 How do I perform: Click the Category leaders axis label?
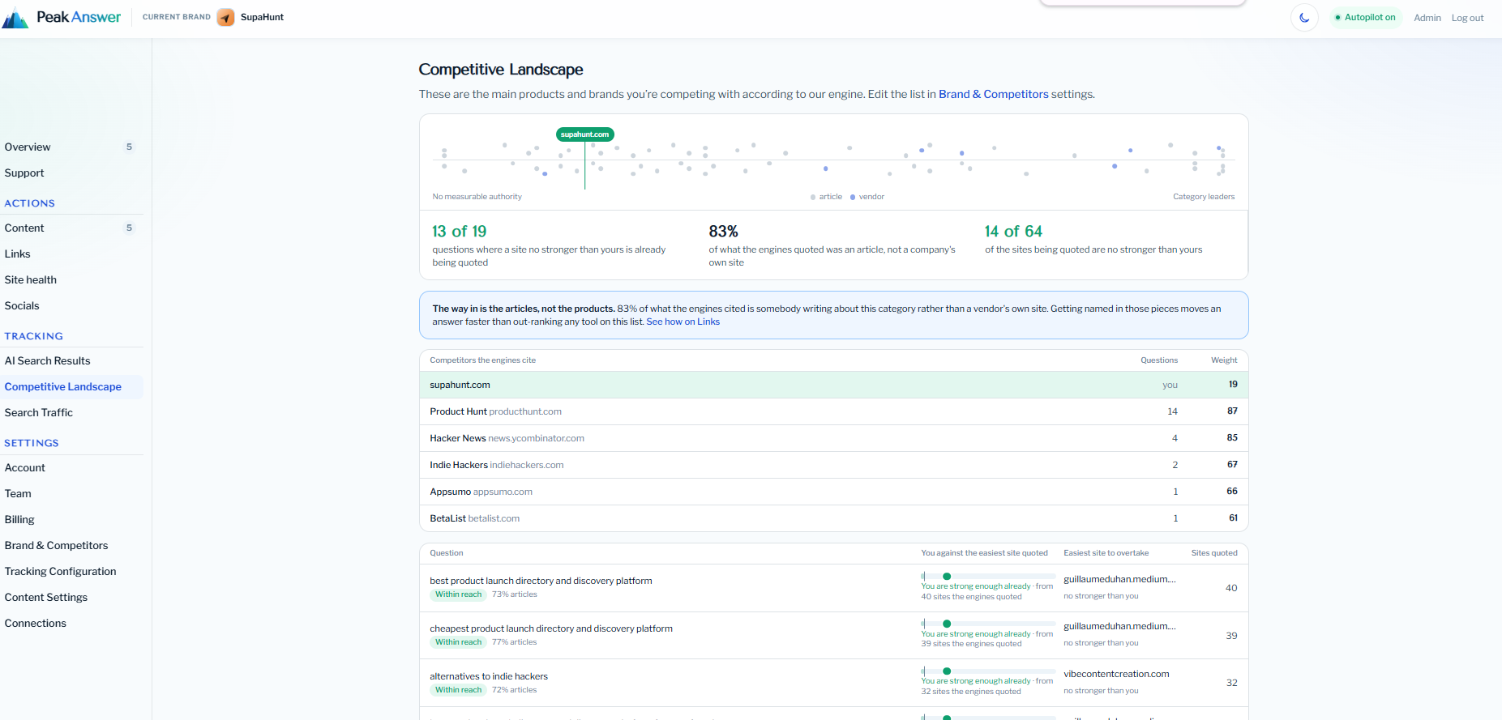[x=1204, y=197]
